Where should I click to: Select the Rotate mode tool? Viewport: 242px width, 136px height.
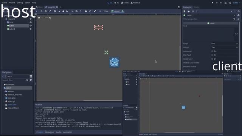(x=45, y=11)
